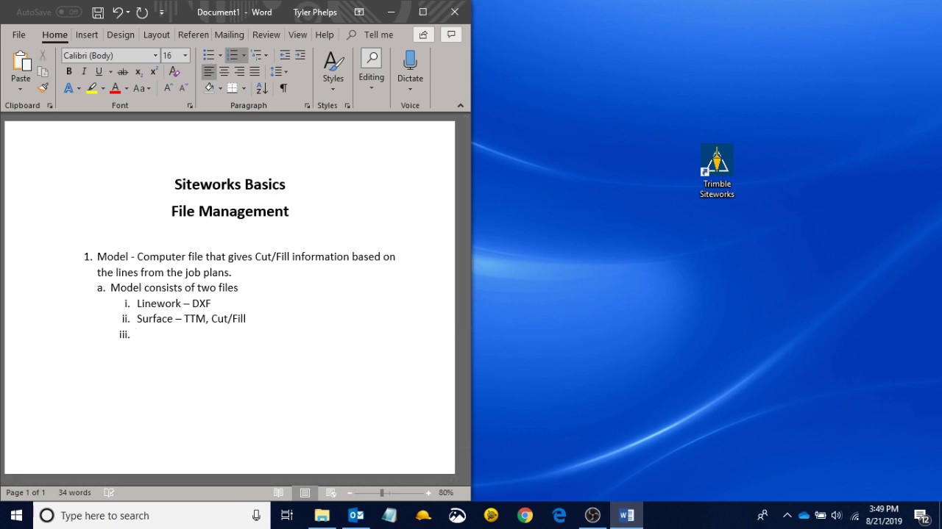This screenshot has height=529, width=942.
Task: Switch to the Insert ribbon tab
Action: tap(87, 35)
